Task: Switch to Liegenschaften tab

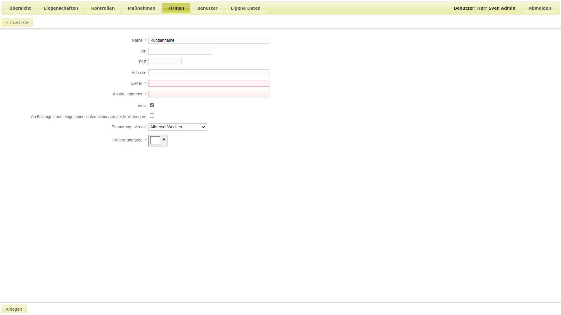Action: [61, 8]
